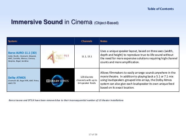186x140 pixels.
Task: Click the Immersive Sound in Cinema title
Action: 52,22
